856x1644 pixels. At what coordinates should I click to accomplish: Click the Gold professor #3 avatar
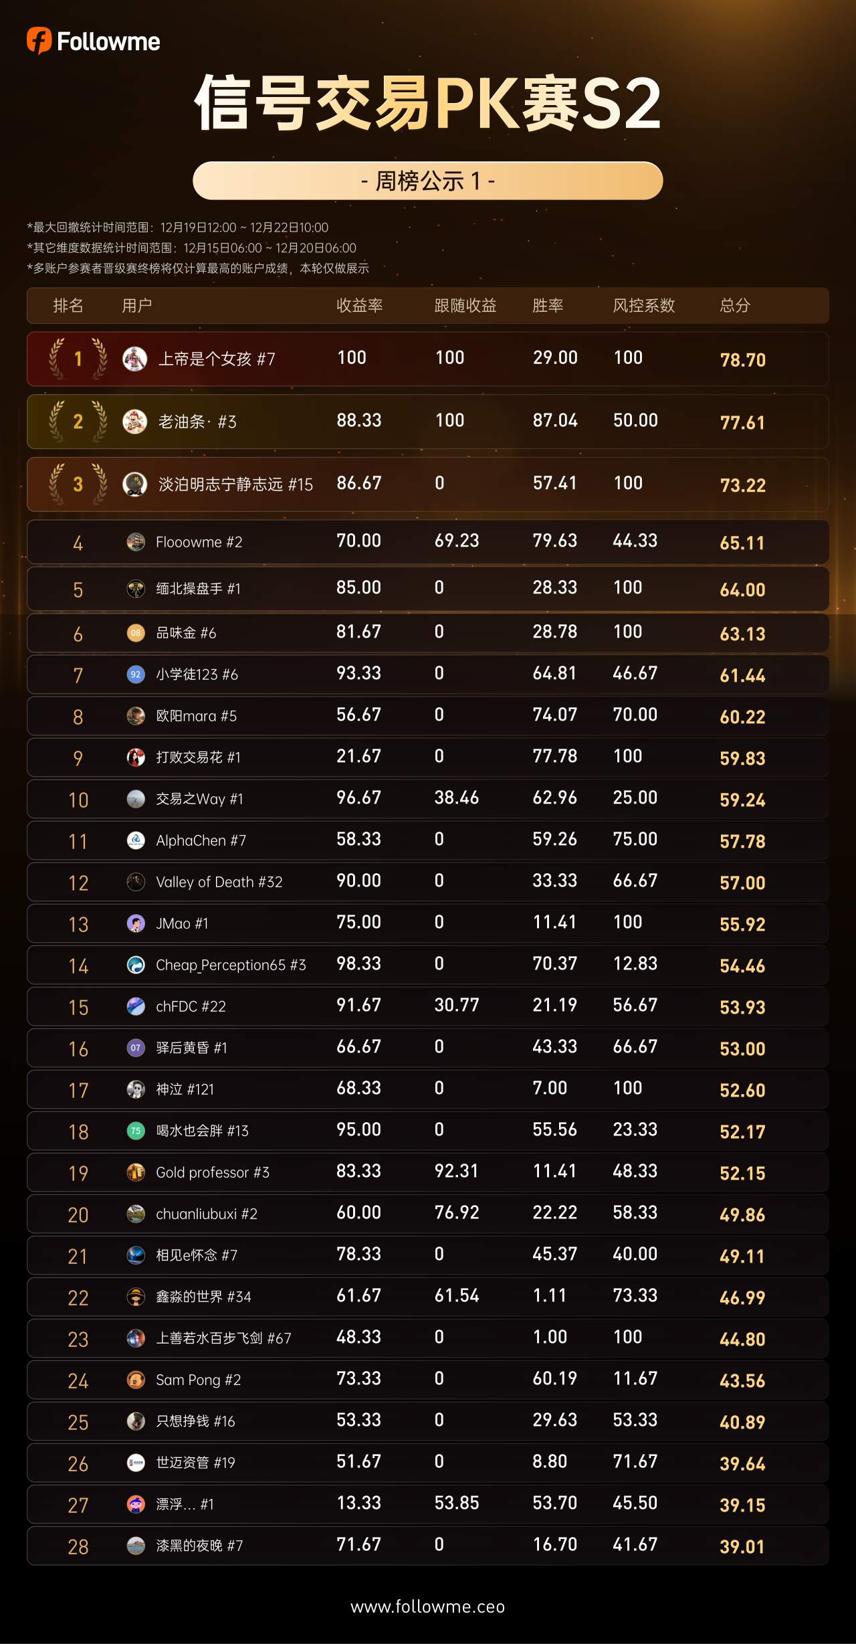(x=136, y=1172)
